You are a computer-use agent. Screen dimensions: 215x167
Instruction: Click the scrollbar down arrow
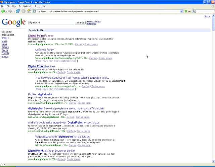click(213, 161)
